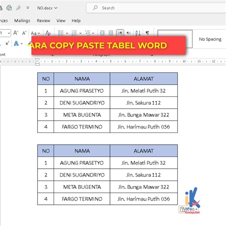Open the Customize Quick Access Toolbar arrow
The width and height of the screenshot is (226, 226).
(28, 8)
